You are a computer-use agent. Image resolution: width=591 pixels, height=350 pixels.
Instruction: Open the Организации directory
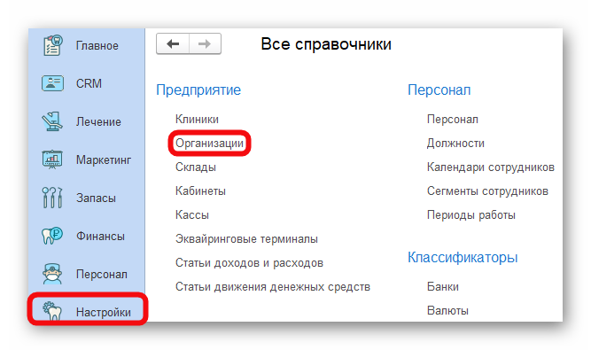coord(209,144)
